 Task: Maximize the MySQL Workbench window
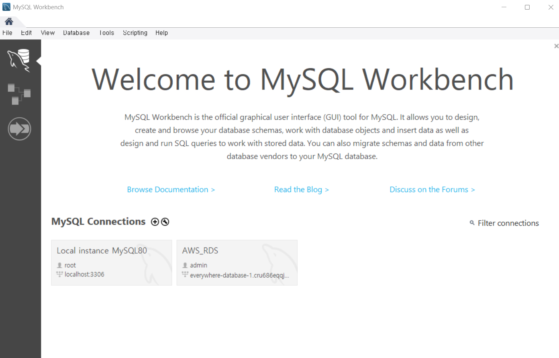[527, 7]
